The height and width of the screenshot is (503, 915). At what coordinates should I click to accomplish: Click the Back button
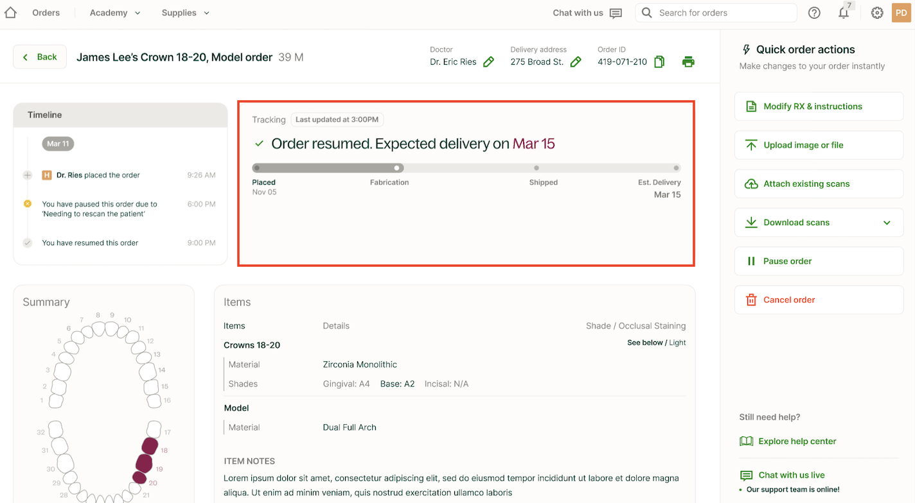(40, 57)
